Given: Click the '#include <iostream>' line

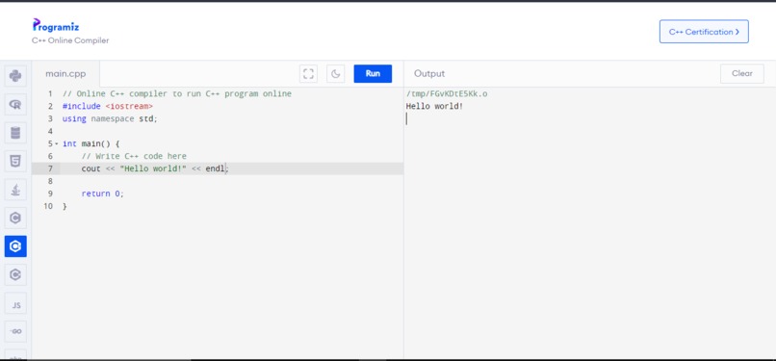Looking at the screenshot, I should (x=108, y=106).
